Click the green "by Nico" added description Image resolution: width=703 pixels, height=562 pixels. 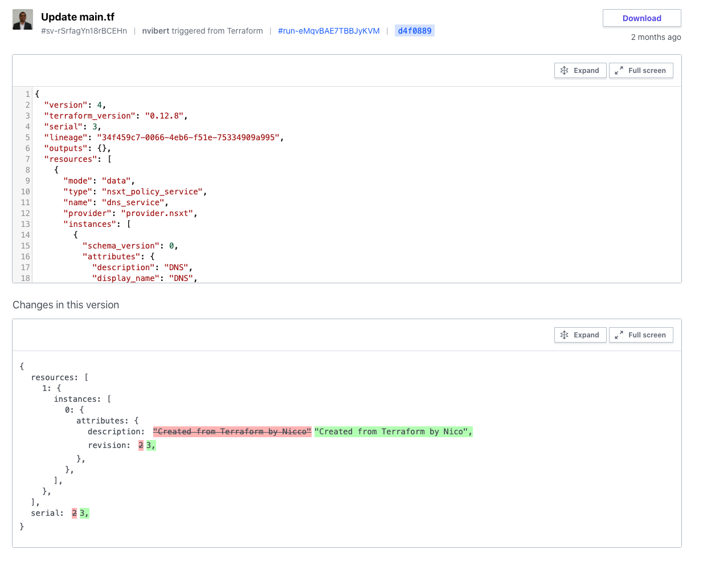(x=393, y=431)
